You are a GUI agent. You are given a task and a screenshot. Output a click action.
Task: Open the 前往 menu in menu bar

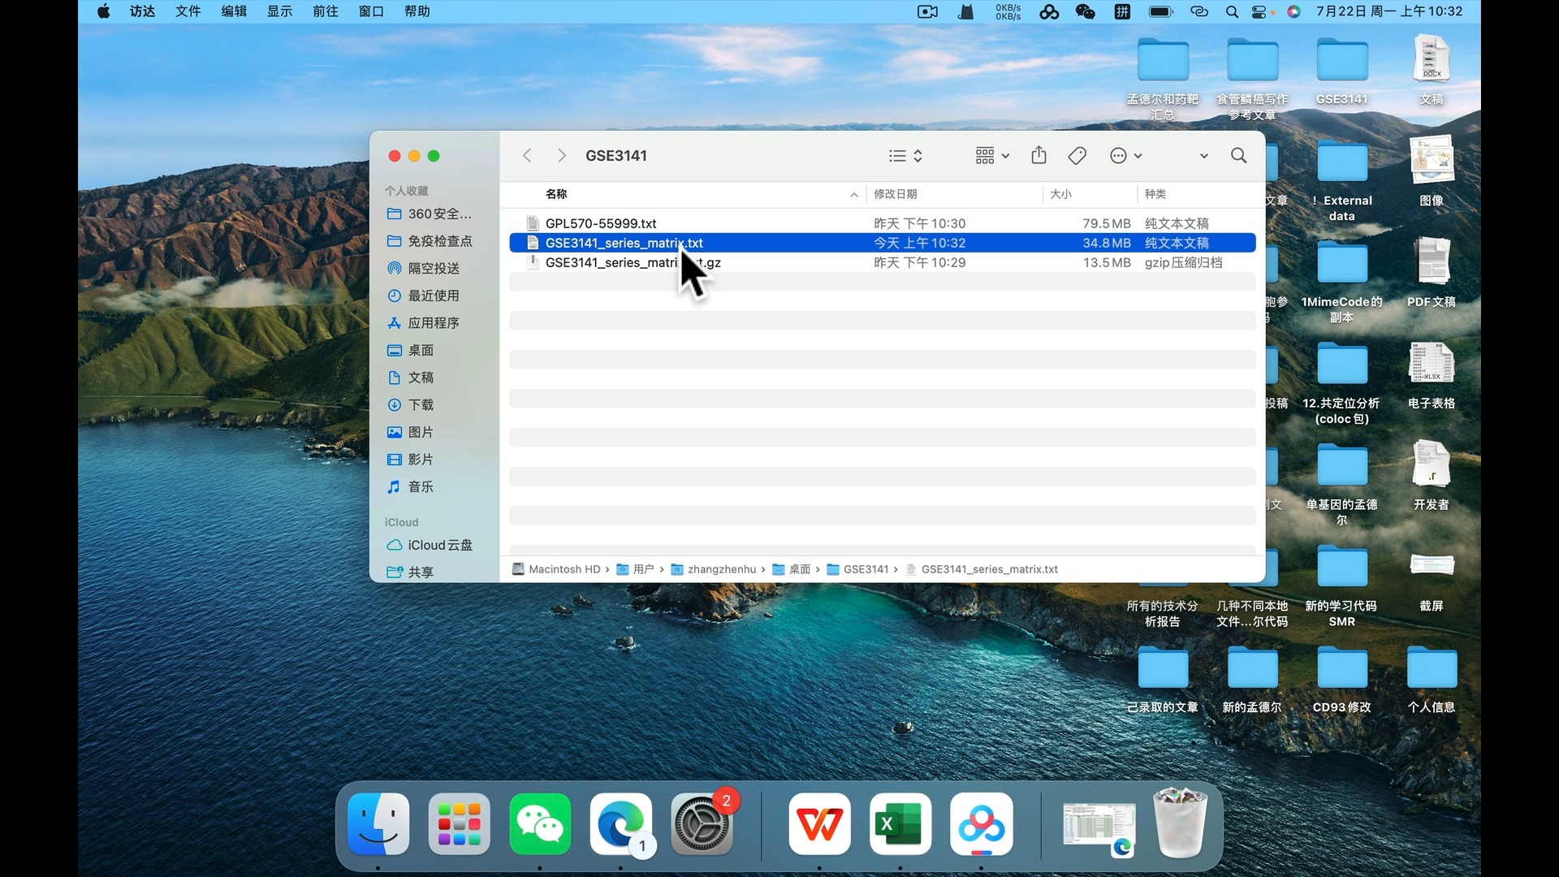pos(325,11)
